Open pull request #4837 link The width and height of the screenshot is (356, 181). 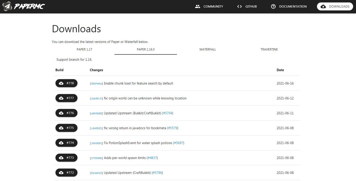152,158
